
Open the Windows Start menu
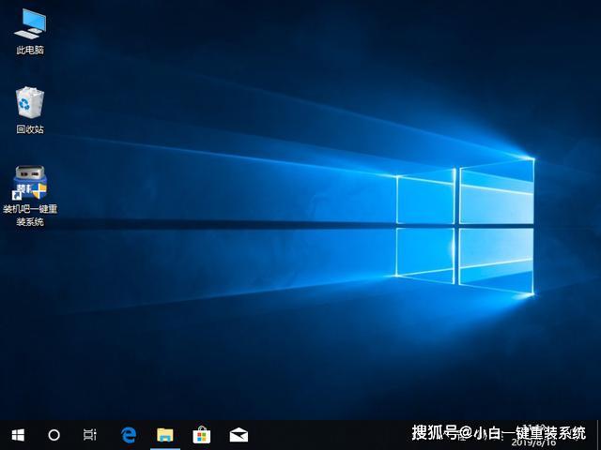(18, 435)
